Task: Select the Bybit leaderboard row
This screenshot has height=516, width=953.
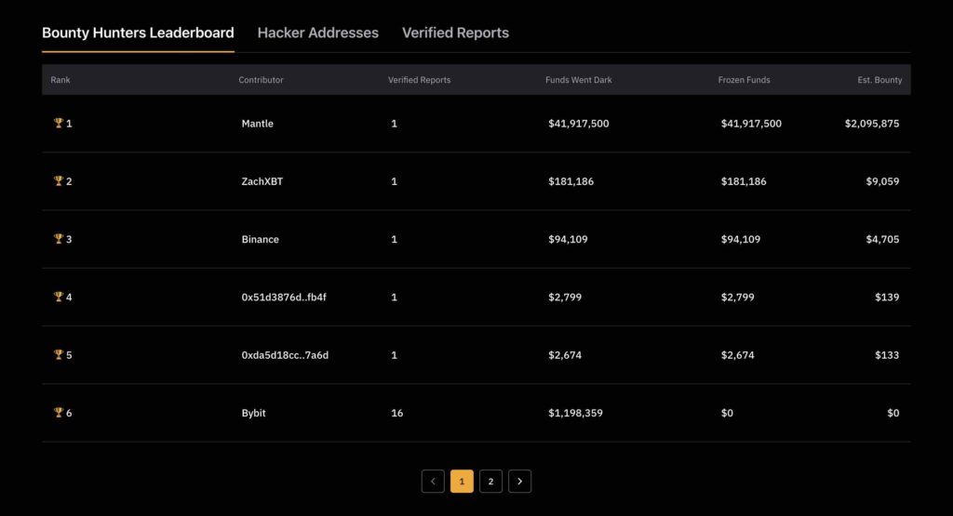Action: [x=476, y=413]
